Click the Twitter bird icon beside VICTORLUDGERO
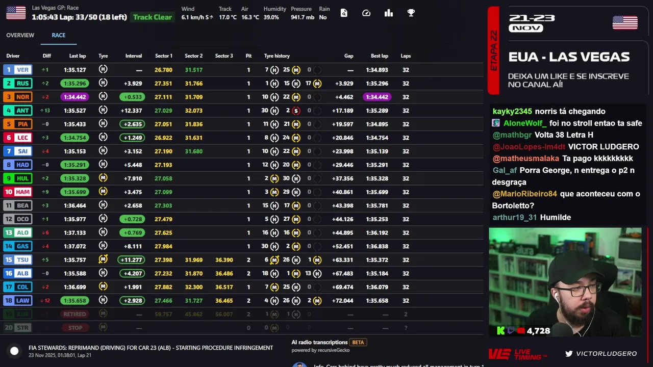 [569, 353]
